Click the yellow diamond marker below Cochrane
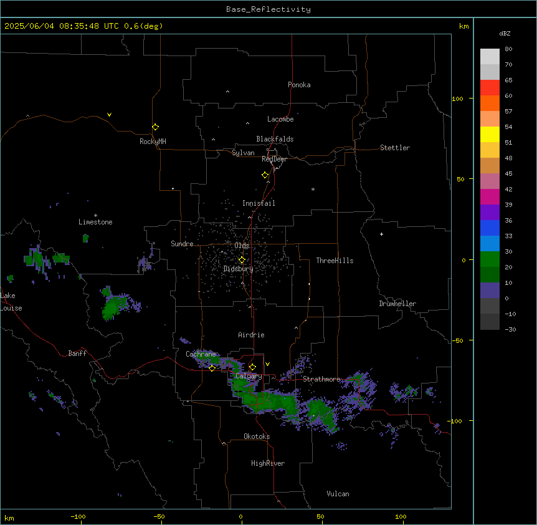The image size is (537, 525). [212, 368]
